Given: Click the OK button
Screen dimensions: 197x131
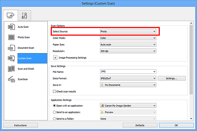Looking at the screenshot, I should 176,125.
